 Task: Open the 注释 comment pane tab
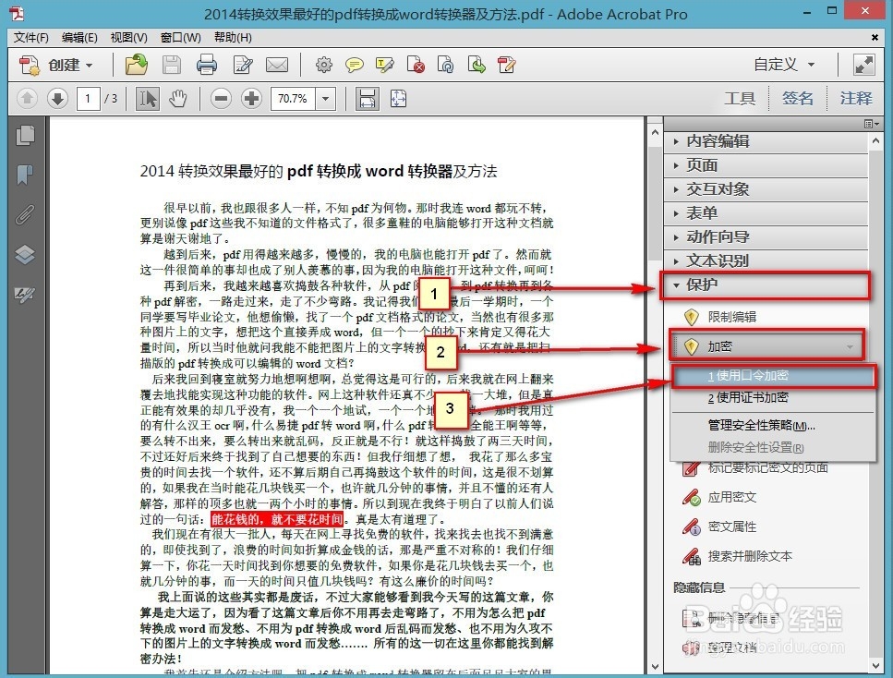[x=856, y=99]
